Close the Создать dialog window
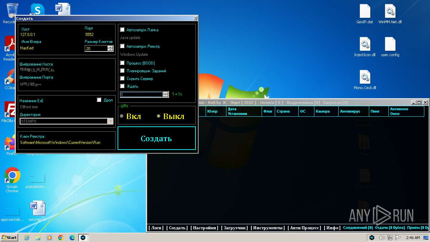 [195, 18]
